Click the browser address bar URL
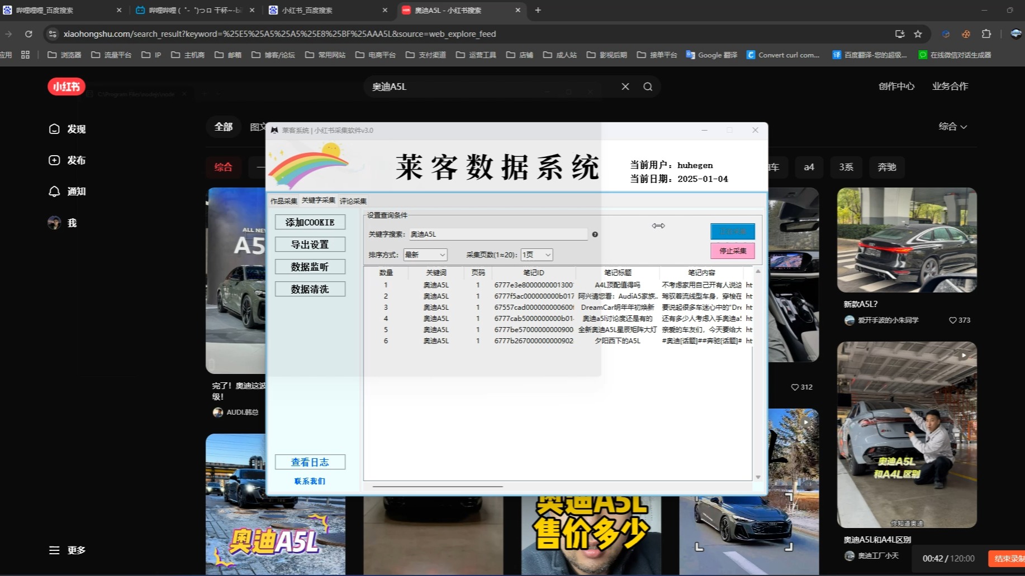 [279, 34]
